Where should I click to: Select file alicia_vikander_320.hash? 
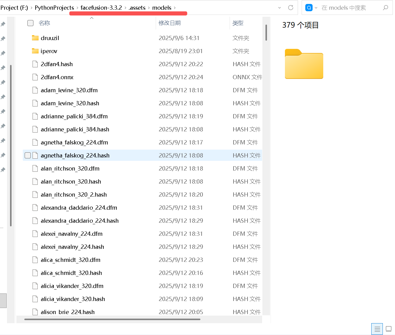click(x=73, y=299)
